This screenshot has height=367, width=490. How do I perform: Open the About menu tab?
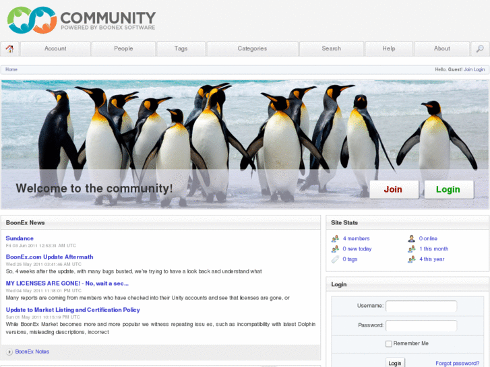point(442,48)
